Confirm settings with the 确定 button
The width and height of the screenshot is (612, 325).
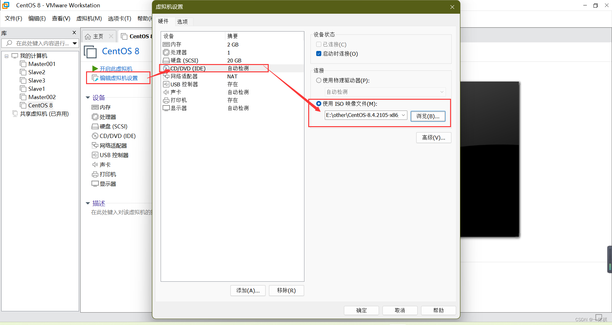361,310
